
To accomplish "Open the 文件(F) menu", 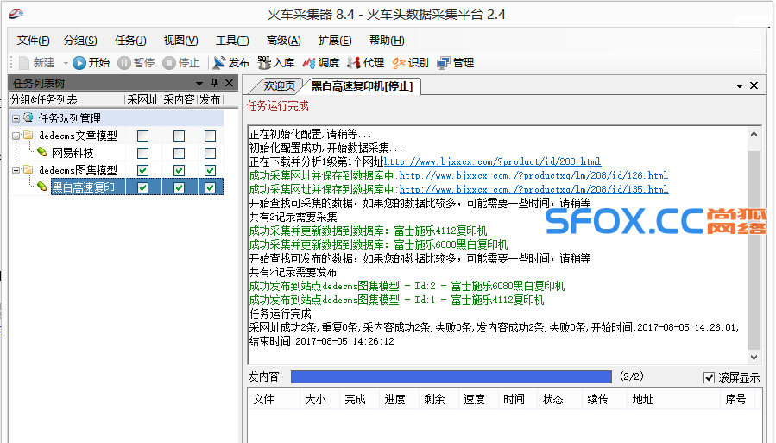I will pos(33,41).
